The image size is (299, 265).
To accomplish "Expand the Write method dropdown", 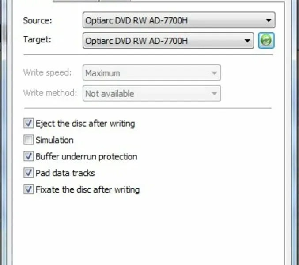I will (151, 93).
